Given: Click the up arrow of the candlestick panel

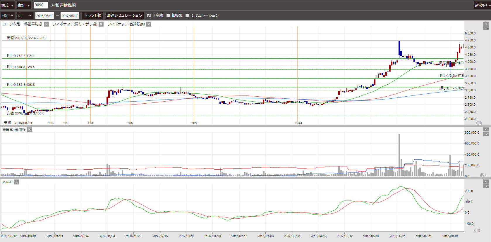Looking at the screenshot, I should (x=486, y=24).
